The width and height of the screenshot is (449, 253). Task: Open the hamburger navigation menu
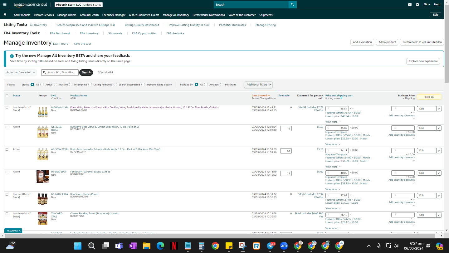5,5
